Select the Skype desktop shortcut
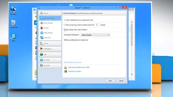173x97 pixels. pos(13,37)
